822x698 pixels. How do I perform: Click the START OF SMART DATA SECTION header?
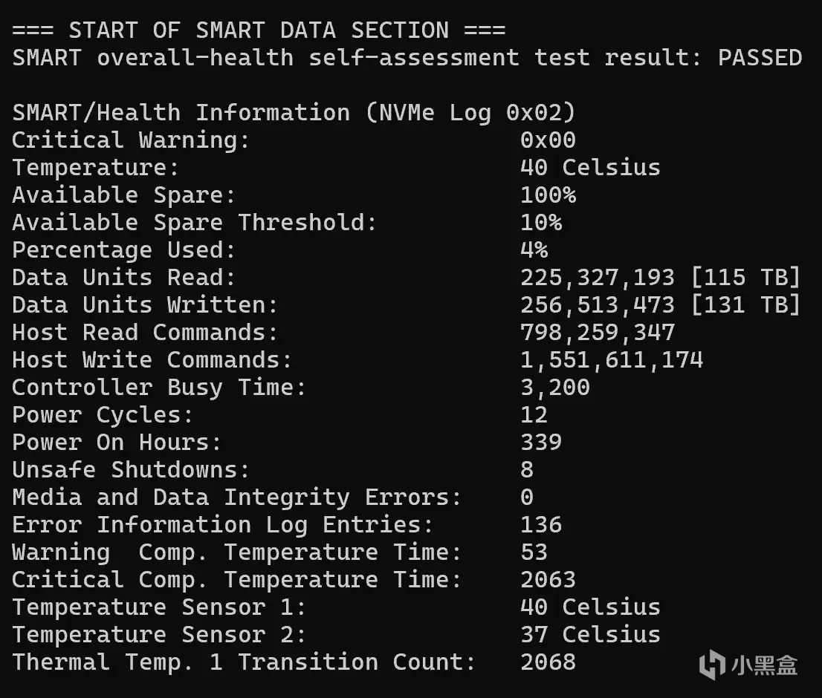259,30
